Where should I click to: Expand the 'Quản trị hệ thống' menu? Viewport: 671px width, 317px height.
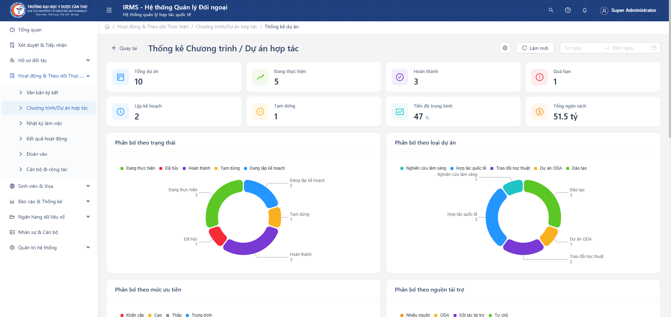[x=37, y=248]
